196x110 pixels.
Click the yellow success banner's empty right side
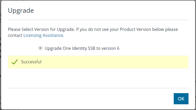tap(129, 62)
